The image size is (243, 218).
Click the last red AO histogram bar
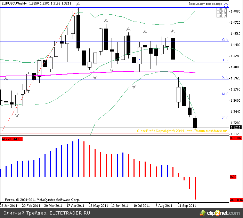[x=195, y=188]
